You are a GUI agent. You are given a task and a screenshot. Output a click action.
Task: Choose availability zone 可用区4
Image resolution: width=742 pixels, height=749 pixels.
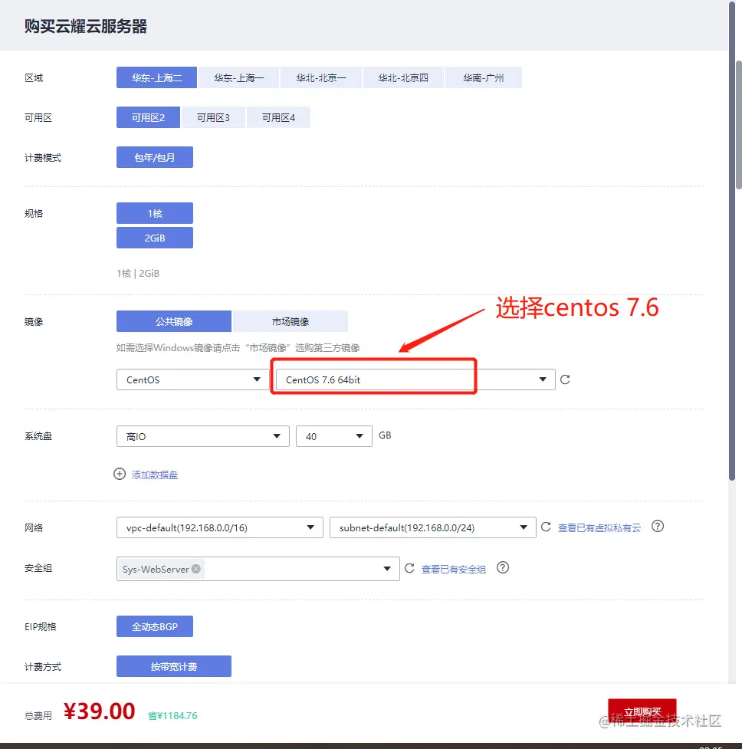(278, 117)
